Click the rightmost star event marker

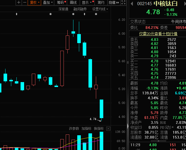pos(96,14)
